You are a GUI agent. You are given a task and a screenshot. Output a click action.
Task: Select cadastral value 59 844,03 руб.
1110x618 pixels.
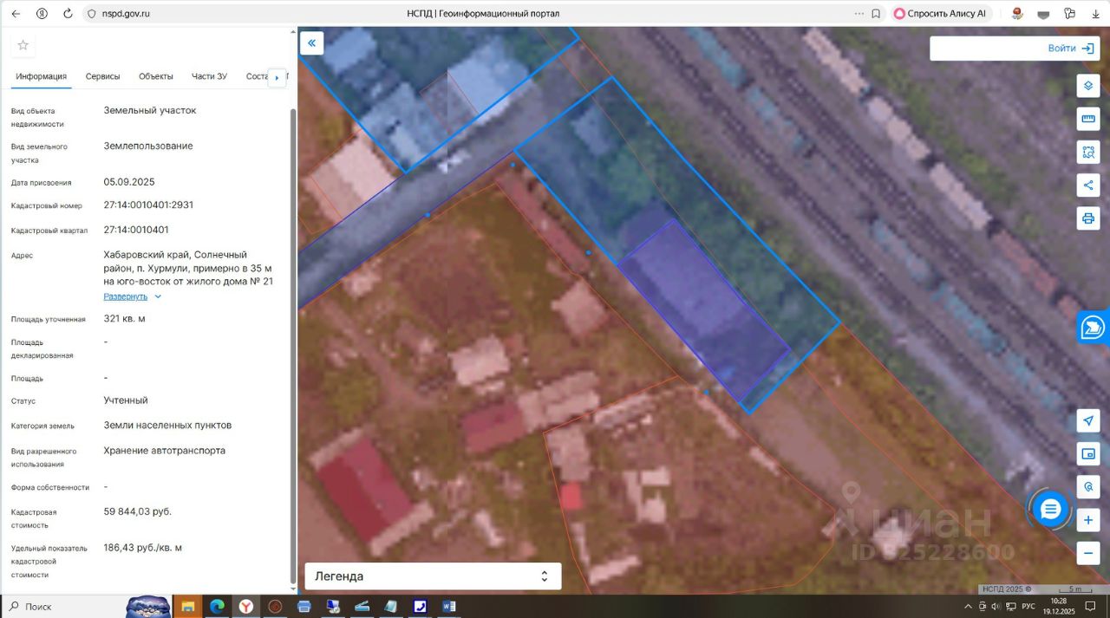138,511
